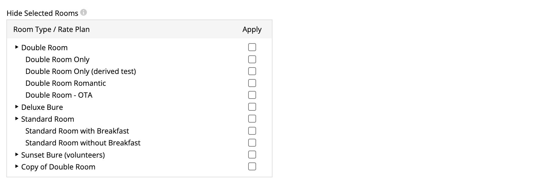Tick the Apply box for Double Room - OTA
The width and height of the screenshot is (559, 188).
click(x=252, y=95)
